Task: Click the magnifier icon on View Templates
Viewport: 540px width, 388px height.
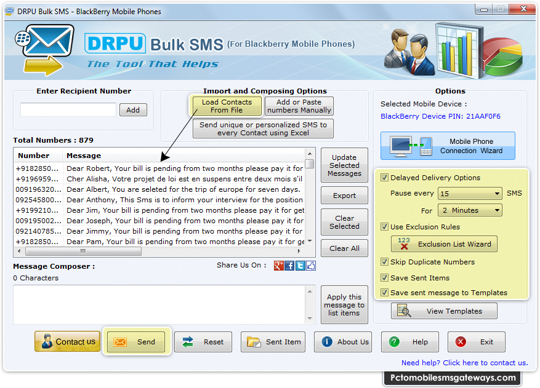Action: tap(404, 311)
